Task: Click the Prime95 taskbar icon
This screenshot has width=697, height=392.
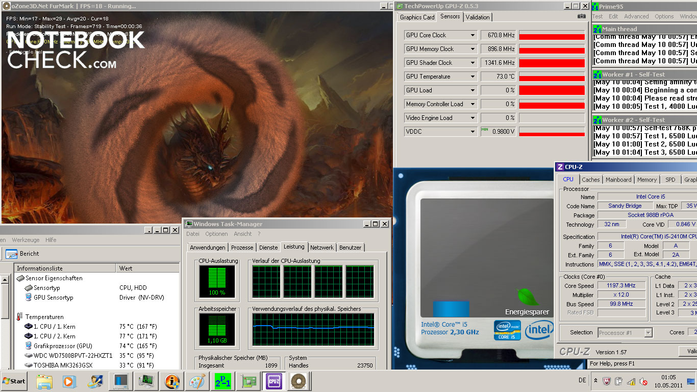Action: click(222, 381)
